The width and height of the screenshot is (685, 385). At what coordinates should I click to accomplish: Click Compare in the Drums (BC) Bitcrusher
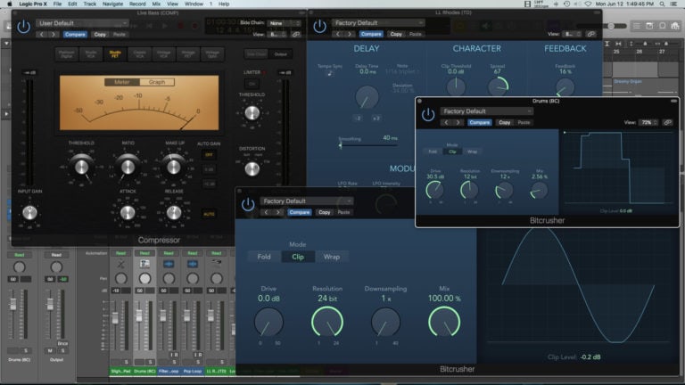(x=479, y=123)
